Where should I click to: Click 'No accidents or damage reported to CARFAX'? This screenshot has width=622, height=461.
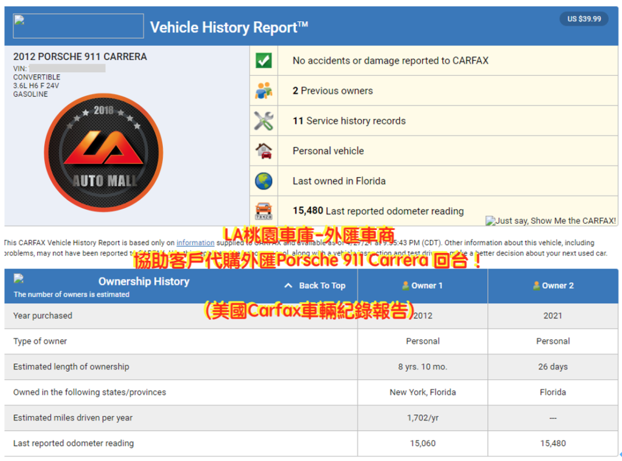click(391, 61)
